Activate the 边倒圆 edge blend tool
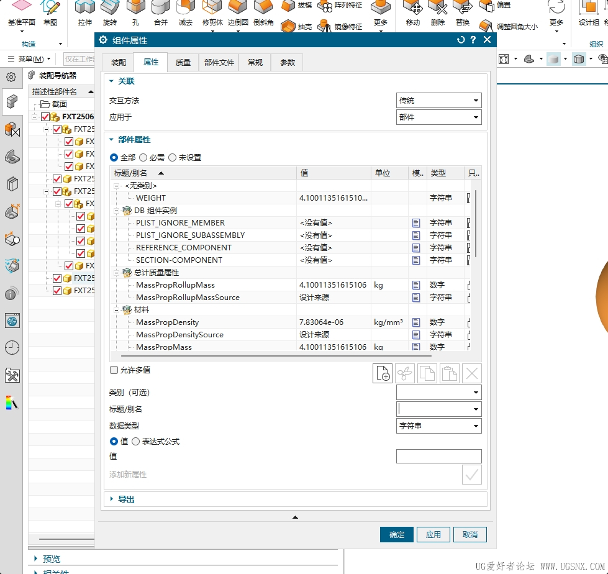The height and width of the screenshot is (574, 608). coord(238,13)
